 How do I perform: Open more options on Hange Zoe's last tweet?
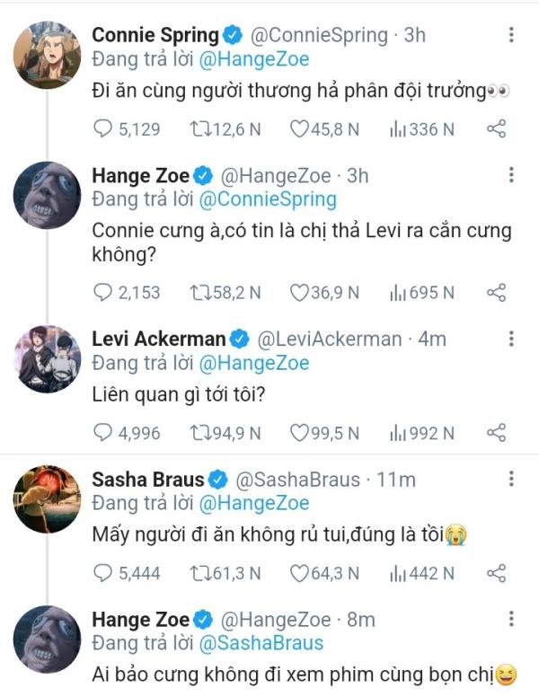pyautogui.click(x=511, y=619)
